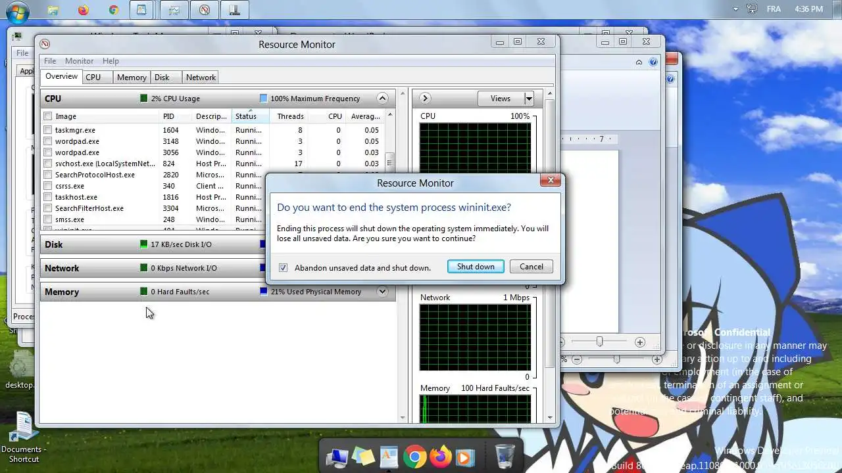Toggle the select-all Image header checkbox
The image size is (842, 473).
coord(48,116)
